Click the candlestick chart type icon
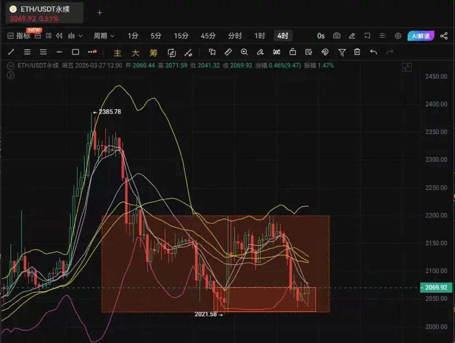This screenshot has height=343, width=455. (71, 36)
